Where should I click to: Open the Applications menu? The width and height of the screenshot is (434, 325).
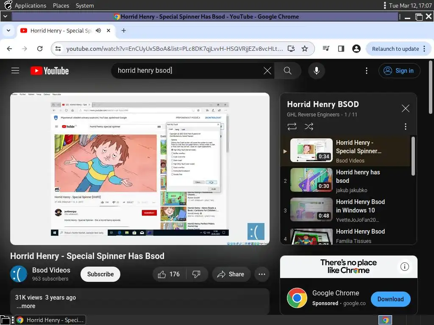31,6
